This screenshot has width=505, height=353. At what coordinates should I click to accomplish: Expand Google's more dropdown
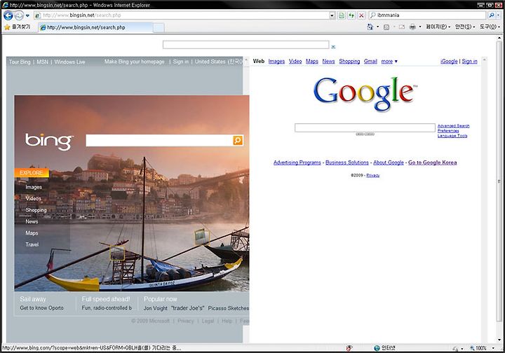[x=389, y=62]
